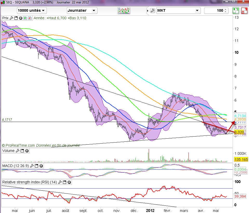Toggle maximize on the Volume panel
The width and height of the screenshot is (249, 213).
click(22, 151)
